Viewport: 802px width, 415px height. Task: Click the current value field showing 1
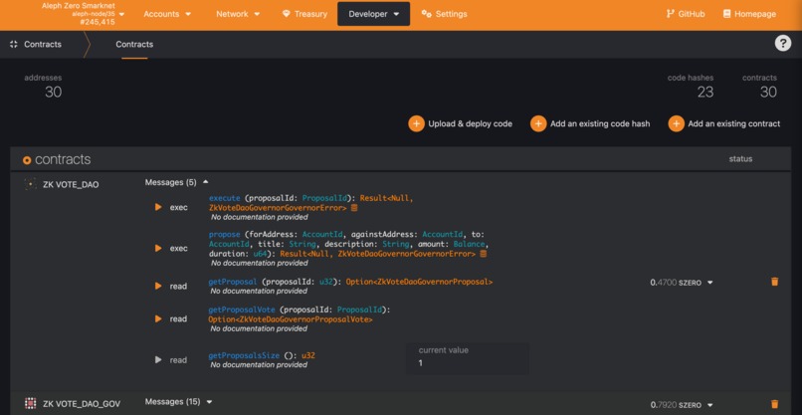[468, 358]
